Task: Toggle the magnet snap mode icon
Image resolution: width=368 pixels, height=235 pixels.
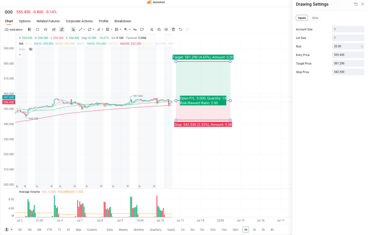Action: click(x=159, y=29)
